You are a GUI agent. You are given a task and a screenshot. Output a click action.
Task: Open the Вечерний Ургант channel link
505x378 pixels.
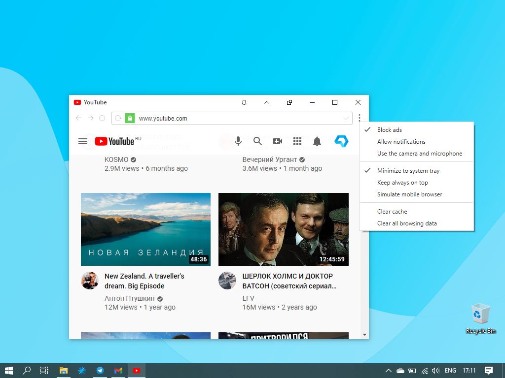point(270,159)
